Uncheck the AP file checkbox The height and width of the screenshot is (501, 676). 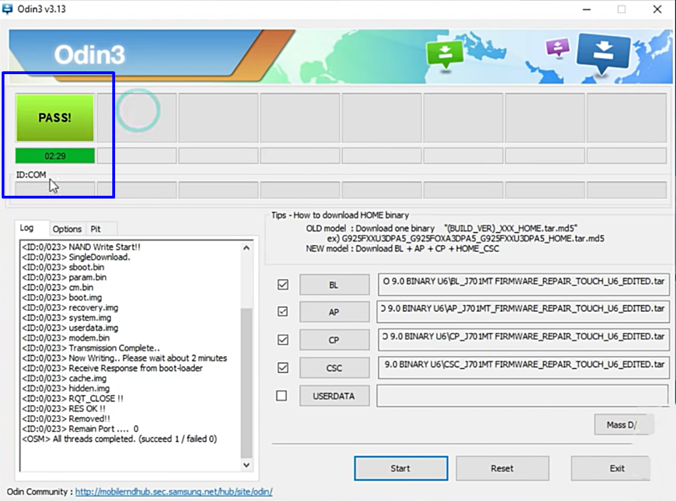click(283, 312)
